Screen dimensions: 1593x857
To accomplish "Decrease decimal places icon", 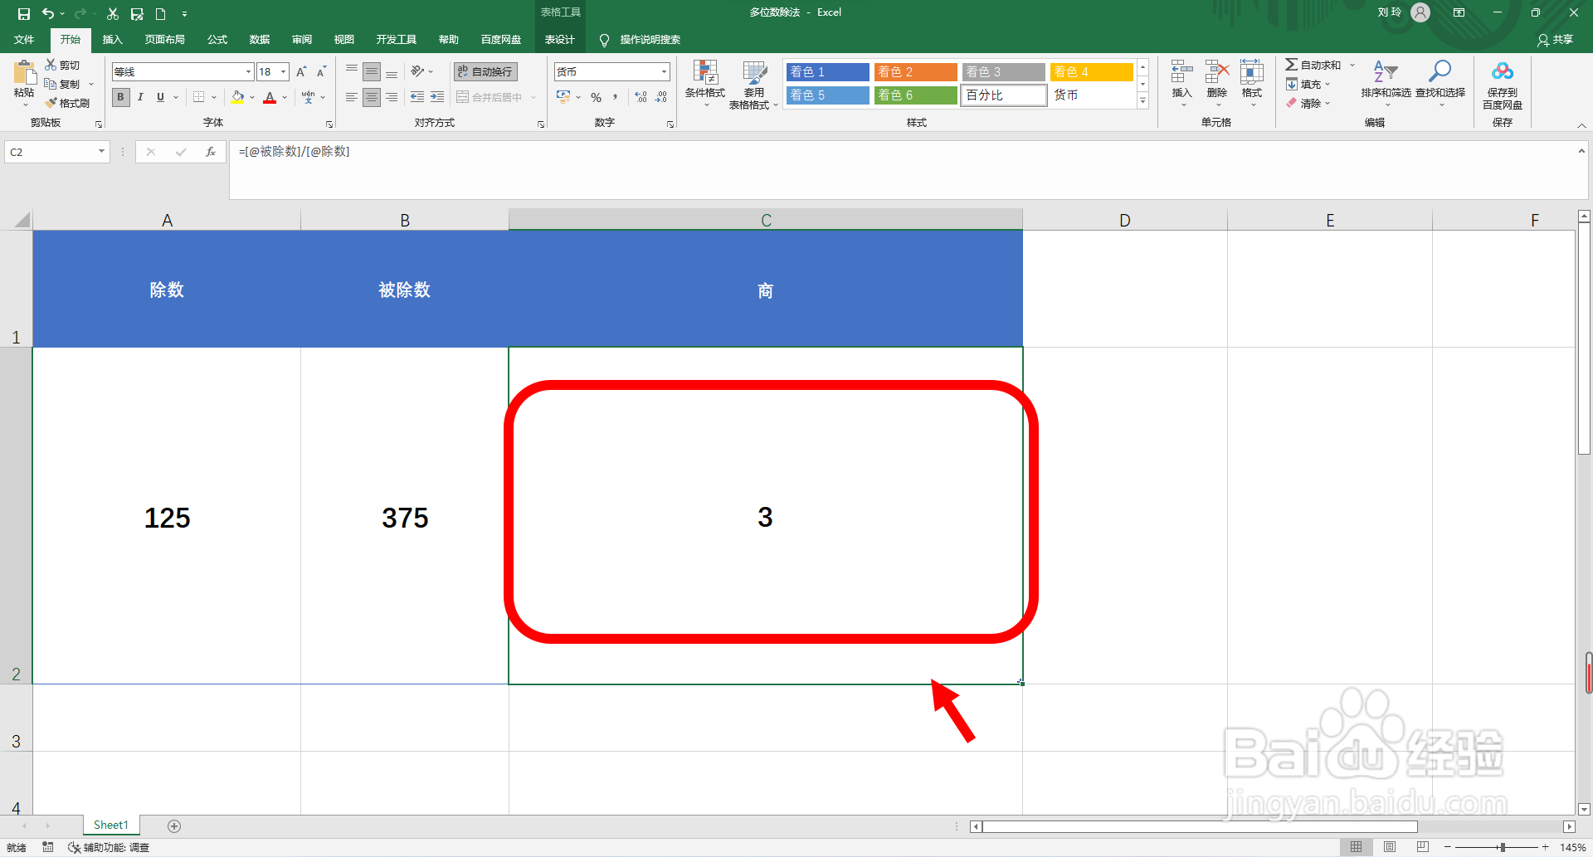I will (x=661, y=97).
